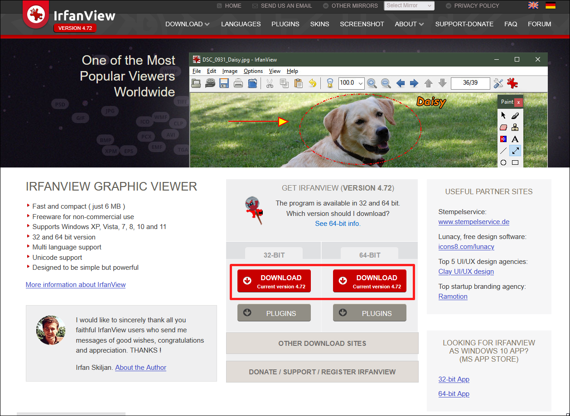This screenshot has height=416, width=570.
Task: Click the blue Next image arrow
Action: [x=414, y=83]
